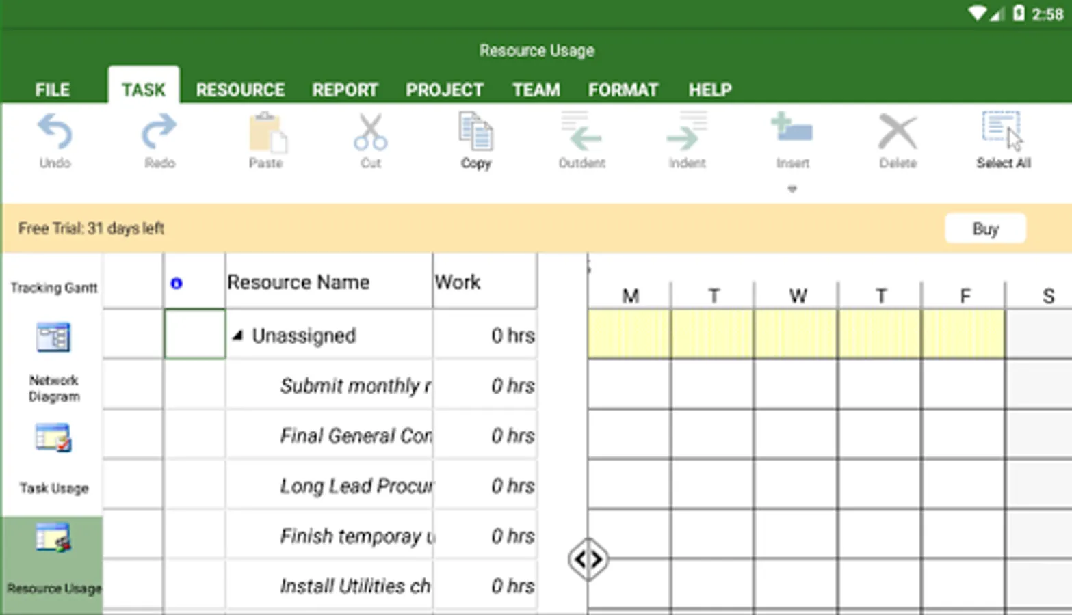Switch to the FORMAT tab

pyautogui.click(x=623, y=90)
